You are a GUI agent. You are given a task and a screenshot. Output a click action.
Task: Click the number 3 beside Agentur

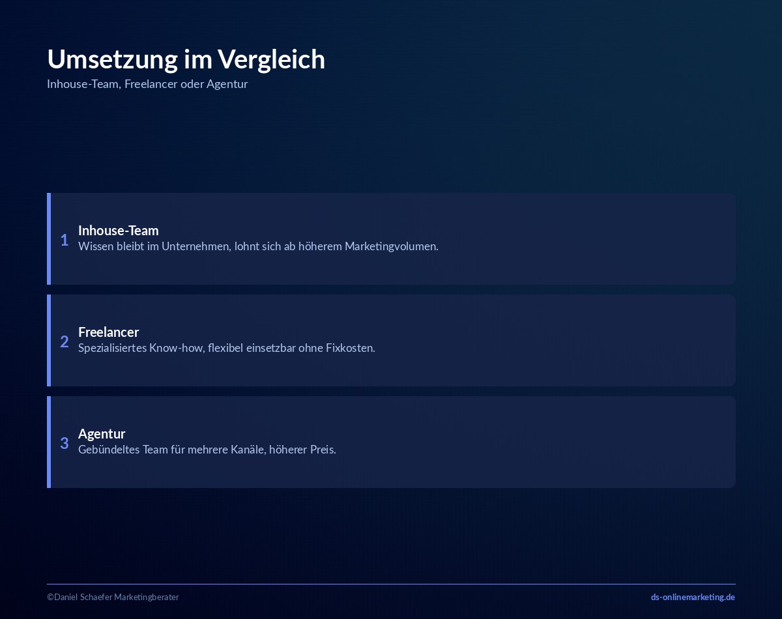click(65, 443)
